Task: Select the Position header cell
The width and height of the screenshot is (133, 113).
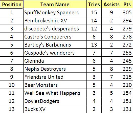Action: point(12,4)
